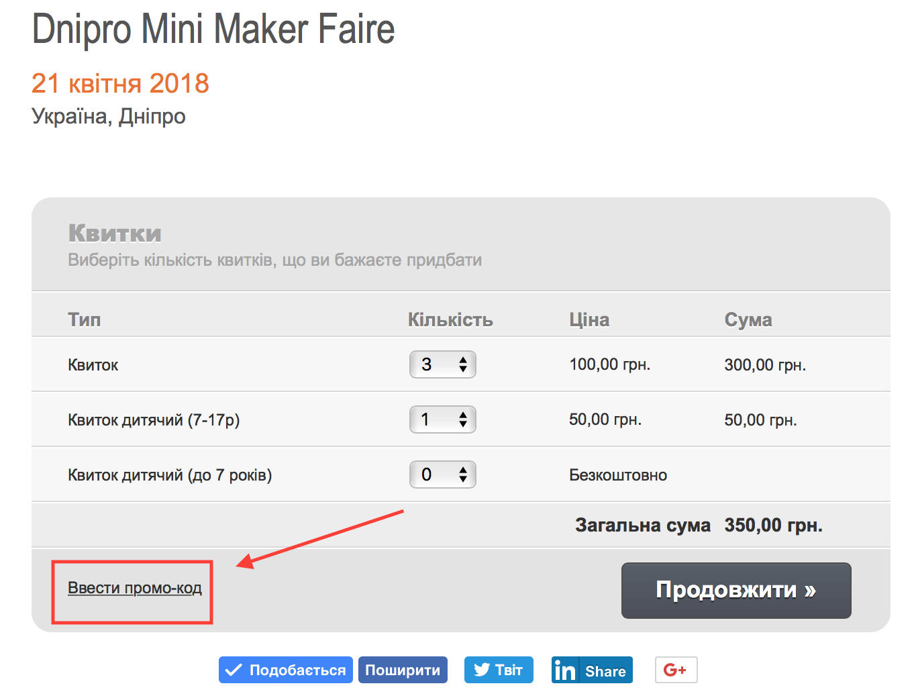The width and height of the screenshot is (914, 698).
Task: Click the Квиток дитячий (7-17р) label
Action: click(154, 420)
